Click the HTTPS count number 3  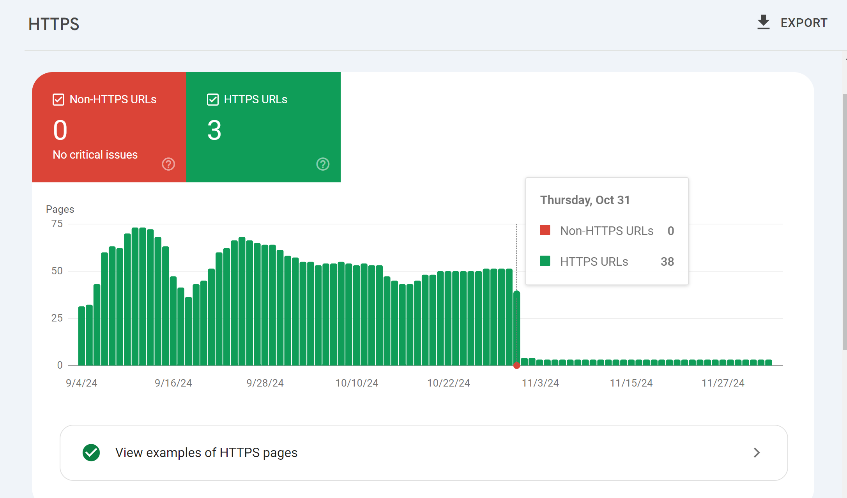214,130
